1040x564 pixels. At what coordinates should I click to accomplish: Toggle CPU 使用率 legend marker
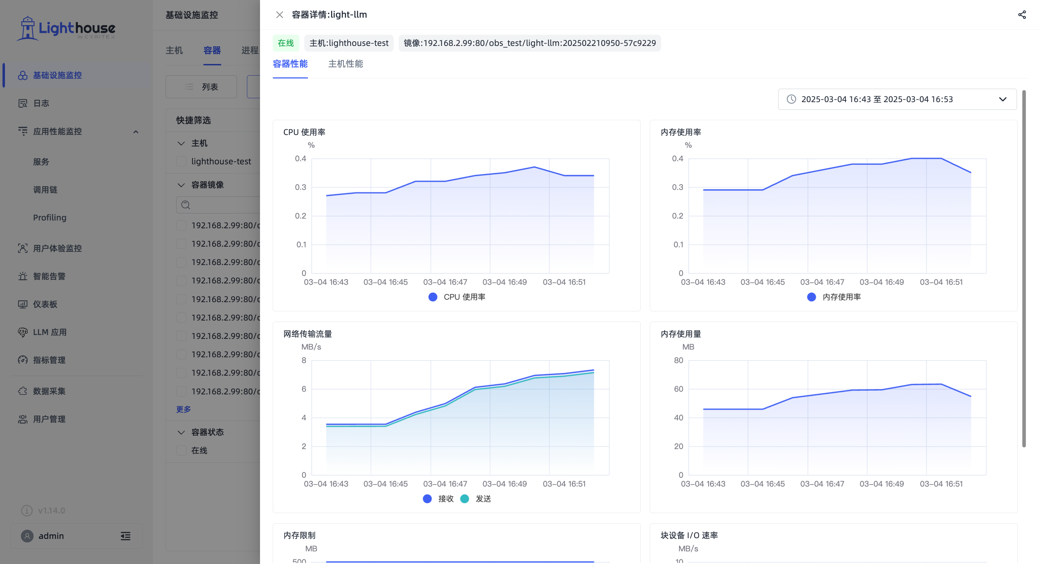433,297
